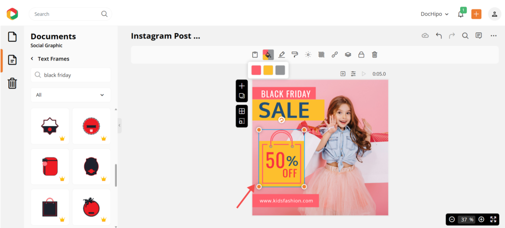Screen dimensions: 505x228
Task: Click the page transition arrow icon
Action: coord(343,74)
